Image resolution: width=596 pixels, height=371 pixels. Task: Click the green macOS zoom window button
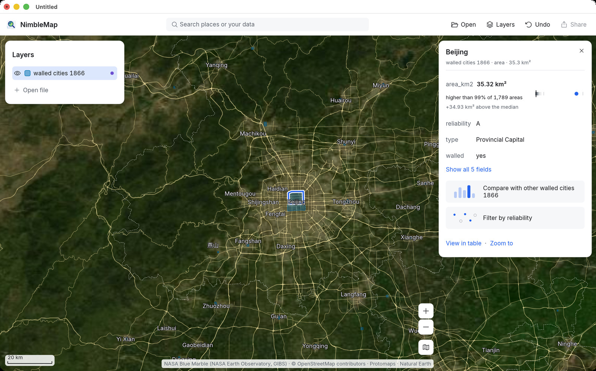26,7
